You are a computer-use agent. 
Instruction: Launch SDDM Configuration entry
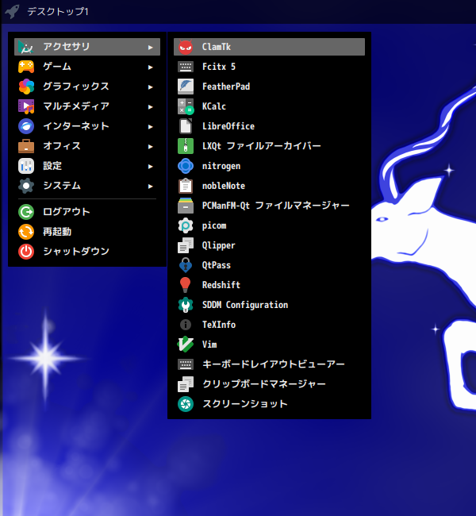coord(269,305)
